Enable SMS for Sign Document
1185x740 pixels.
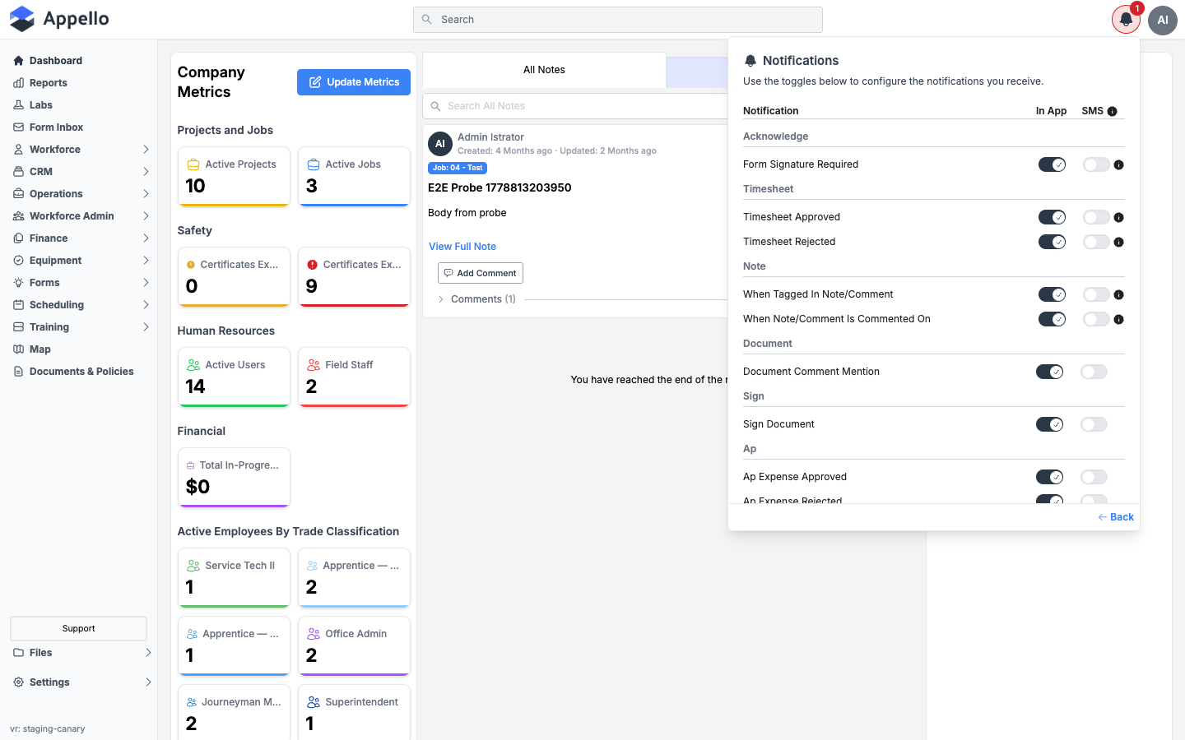click(1094, 424)
